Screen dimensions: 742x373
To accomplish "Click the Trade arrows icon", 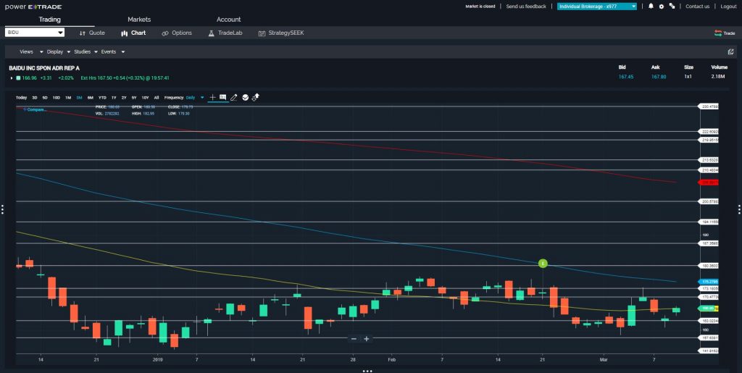I will coord(718,33).
